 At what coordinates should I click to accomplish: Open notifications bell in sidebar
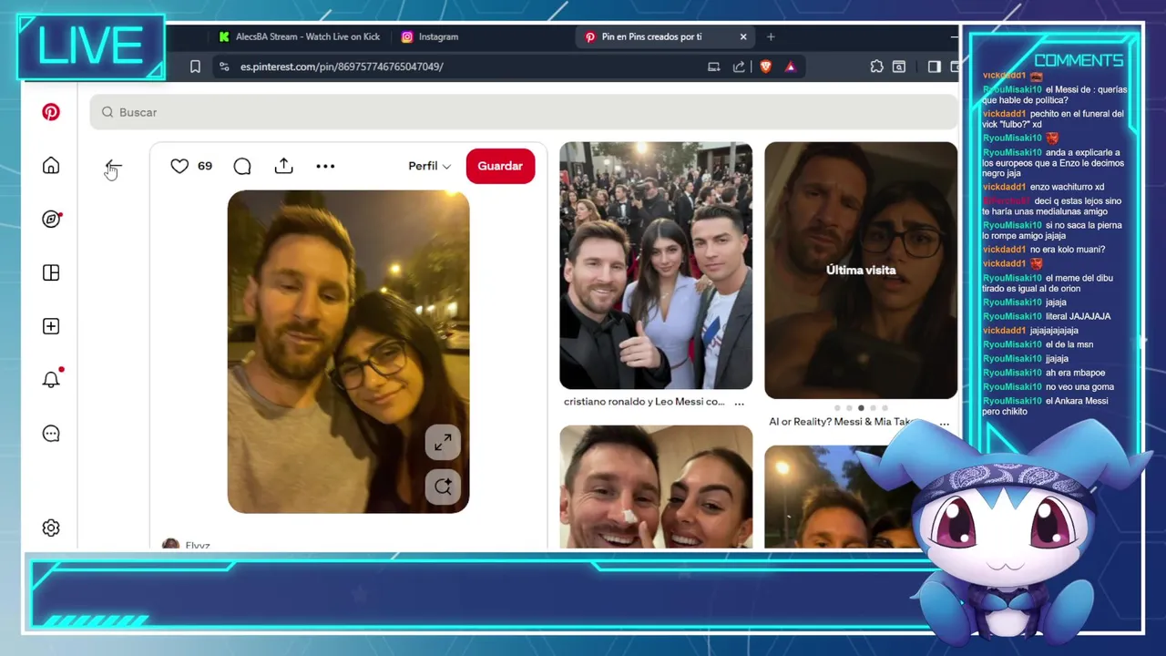tap(52, 379)
